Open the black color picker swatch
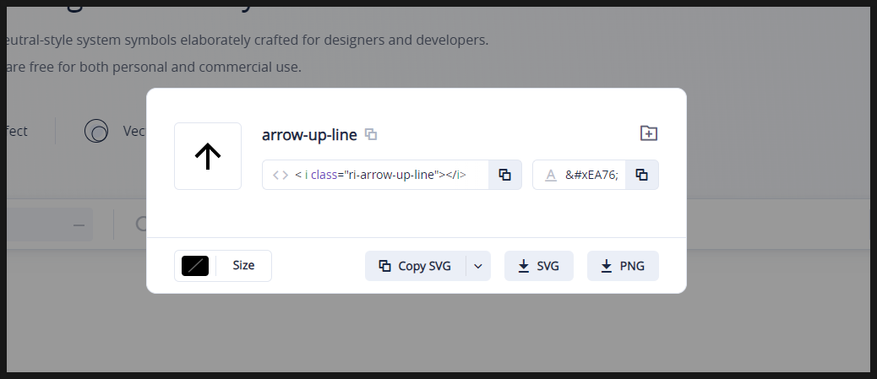The image size is (877, 379). (x=195, y=265)
